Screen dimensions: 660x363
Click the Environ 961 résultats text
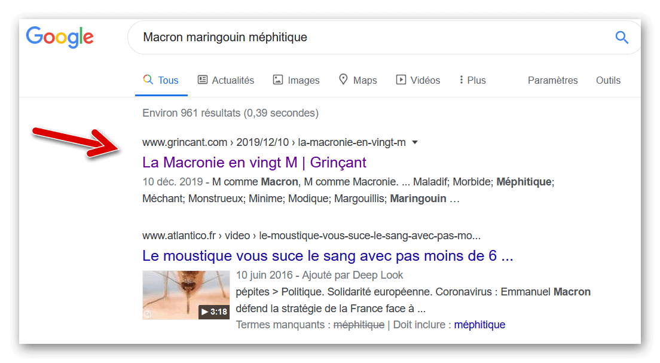pos(230,113)
